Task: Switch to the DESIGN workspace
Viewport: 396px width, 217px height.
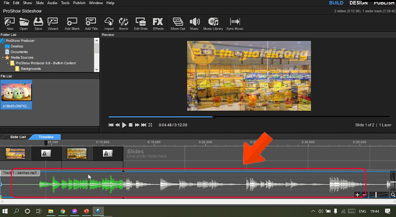Action: click(x=359, y=3)
